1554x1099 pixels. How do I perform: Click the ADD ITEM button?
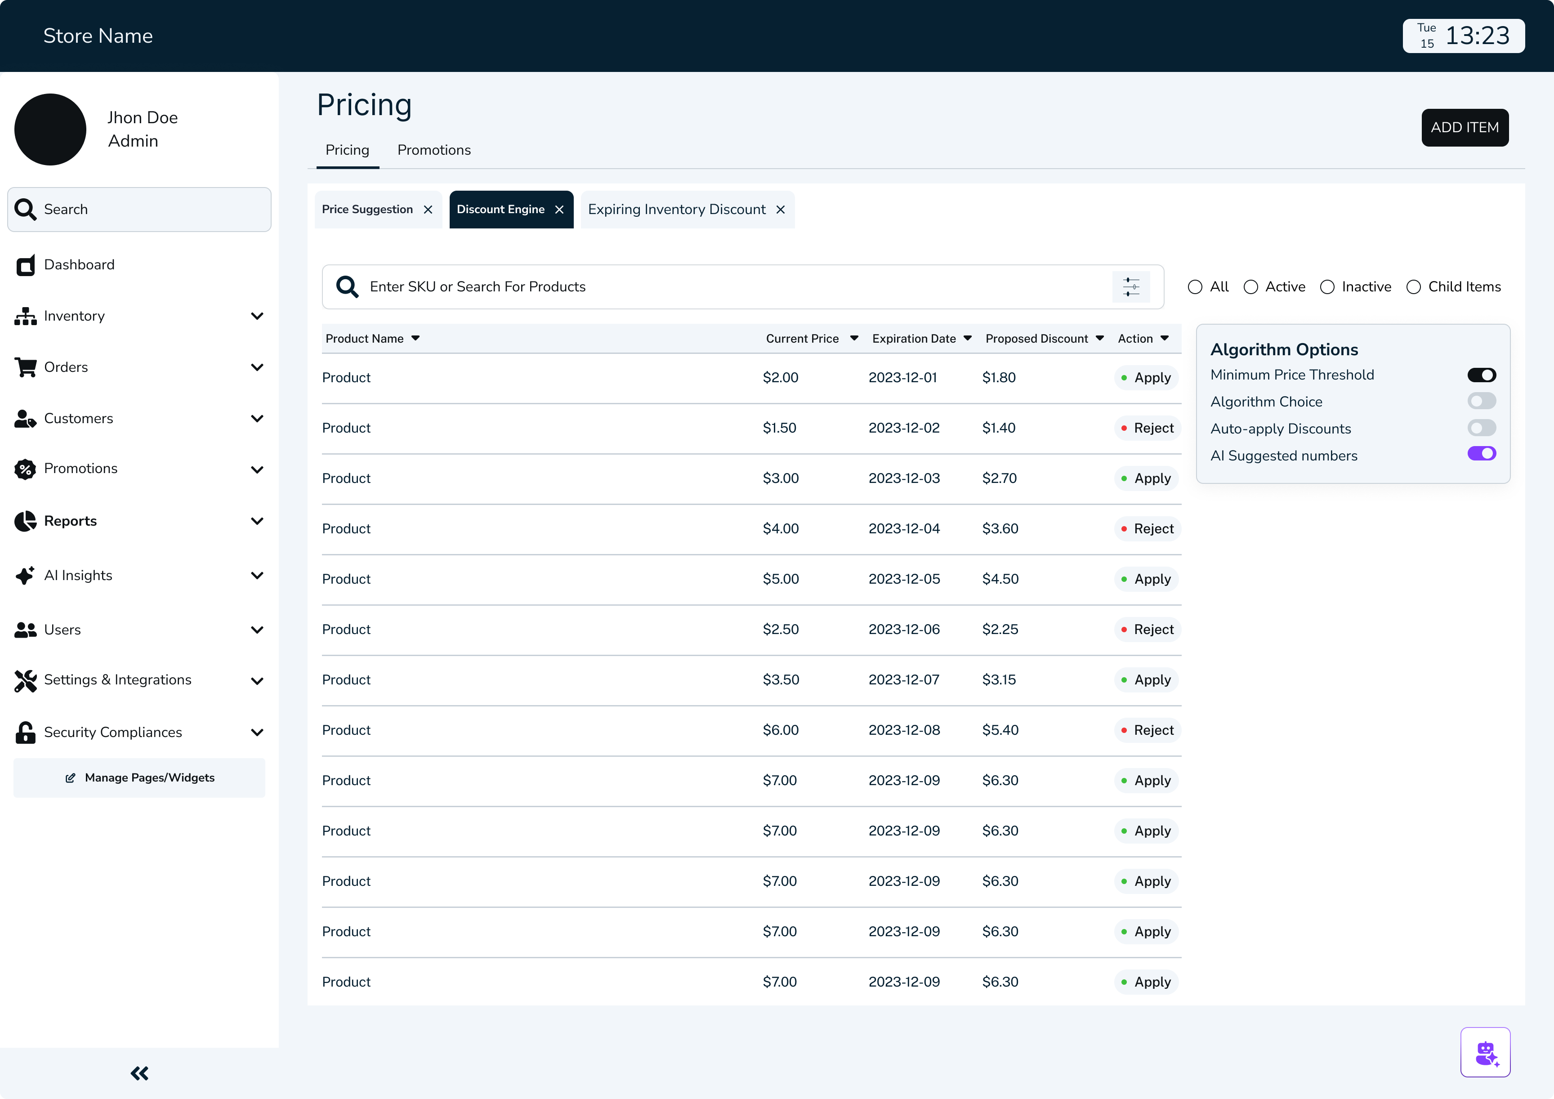click(1464, 127)
